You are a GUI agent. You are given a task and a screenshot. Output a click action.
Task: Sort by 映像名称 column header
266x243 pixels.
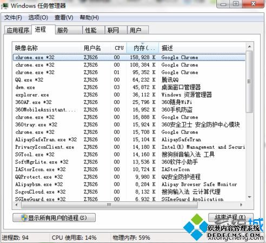(47, 48)
